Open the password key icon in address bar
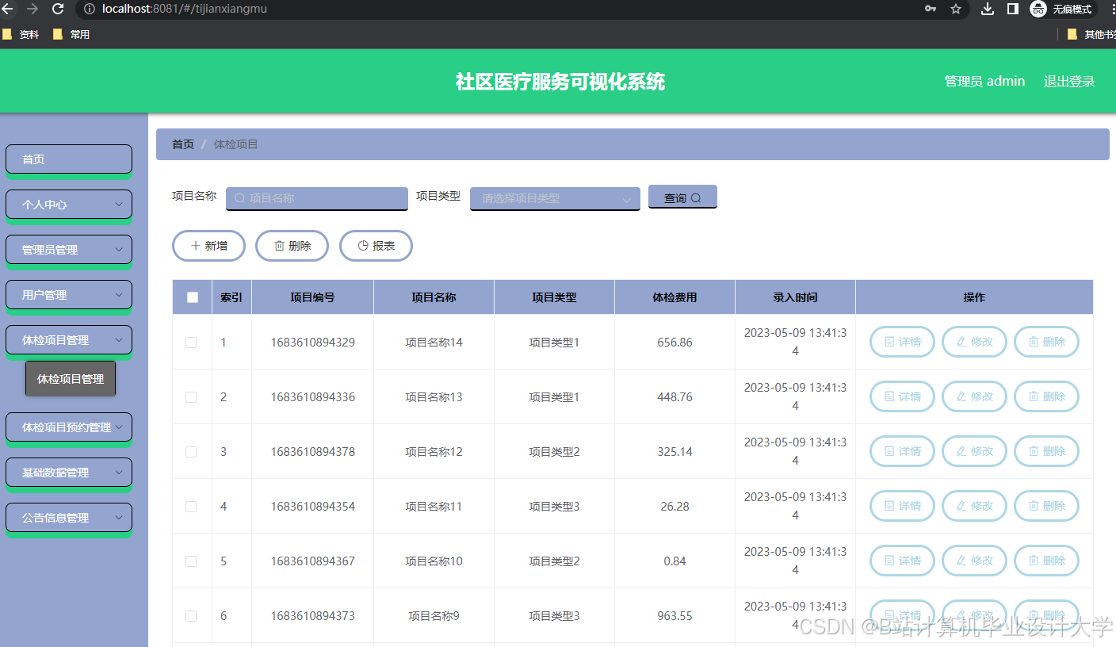Viewport: 1116px width, 647px height. [x=931, y=9]
